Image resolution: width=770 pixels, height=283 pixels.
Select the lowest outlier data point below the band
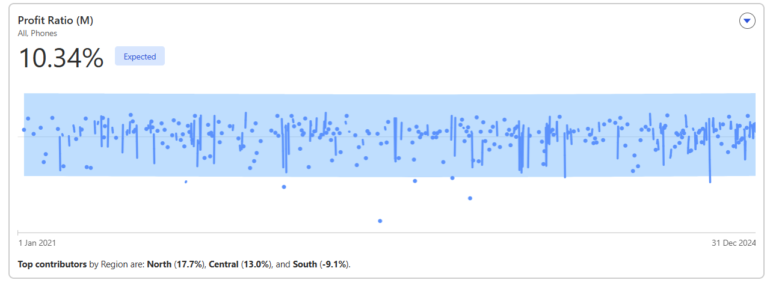pos(380,221)
